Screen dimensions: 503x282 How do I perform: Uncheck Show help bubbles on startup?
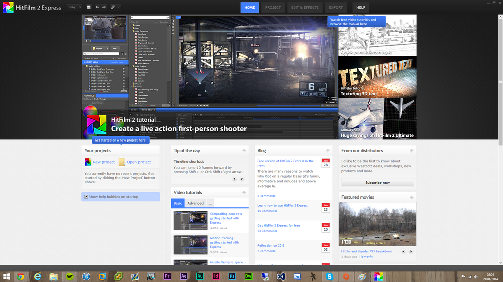click(86, 197)
